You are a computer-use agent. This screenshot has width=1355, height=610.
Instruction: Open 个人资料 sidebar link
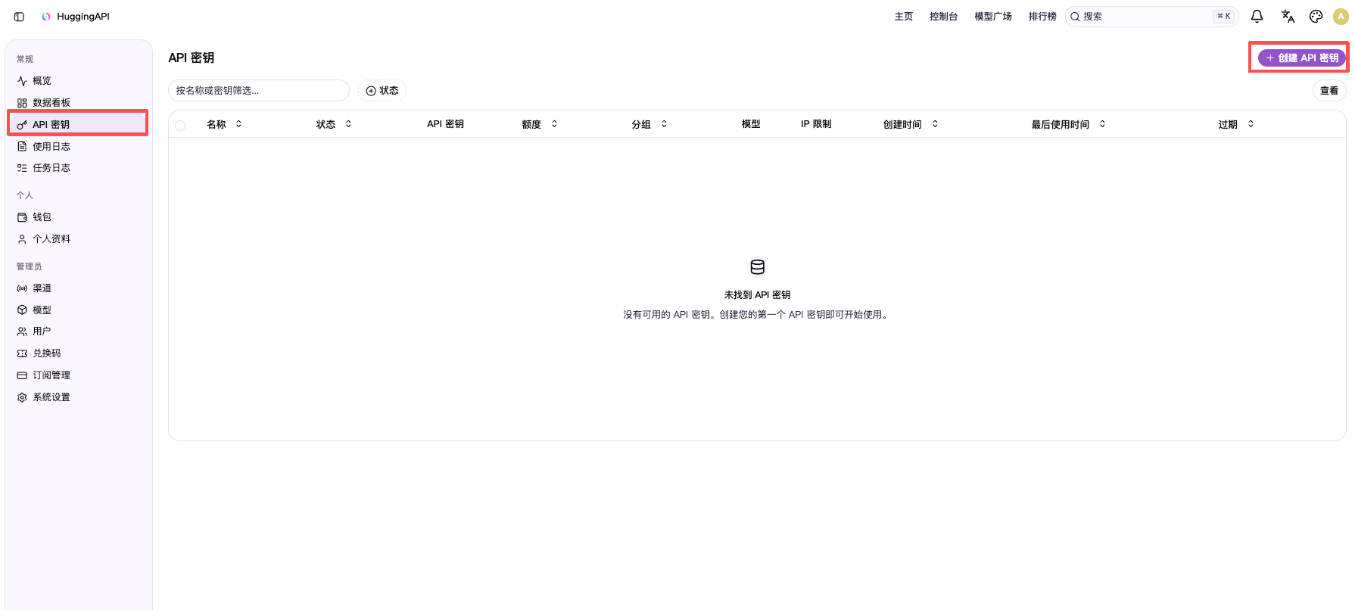coord(79,239)
